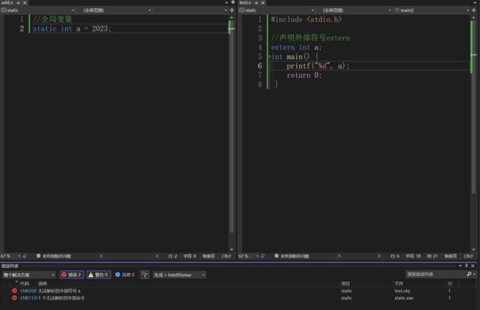
Task: Click scroll-down arrow in add.c scrollbar
Action: (x=231, y=249)
